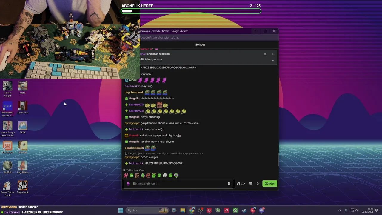Open chat settings gear icon

click(258, 184)
